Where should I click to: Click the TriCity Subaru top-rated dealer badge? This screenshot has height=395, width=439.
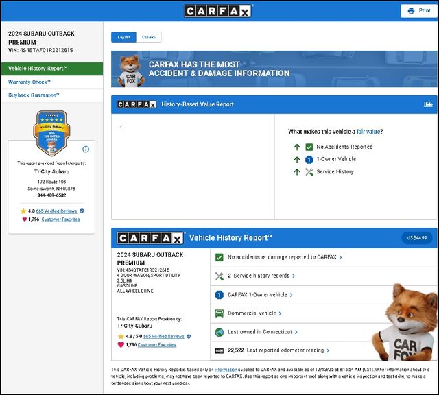click(51, 133)
